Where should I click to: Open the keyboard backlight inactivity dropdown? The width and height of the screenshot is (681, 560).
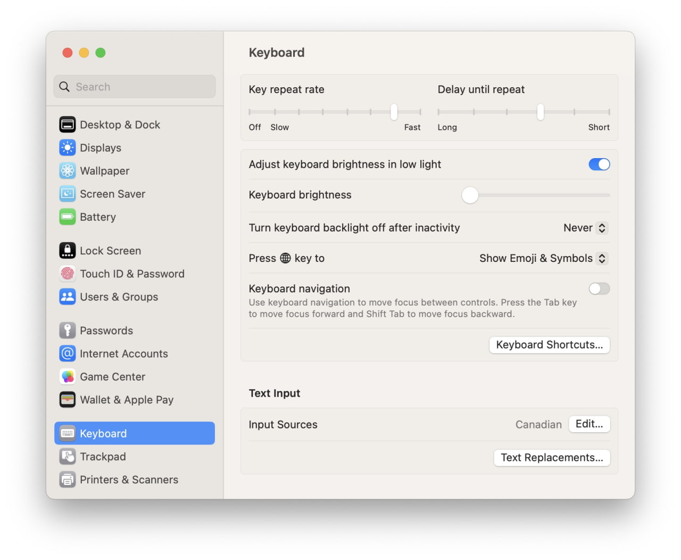click(x=585, y=227)
